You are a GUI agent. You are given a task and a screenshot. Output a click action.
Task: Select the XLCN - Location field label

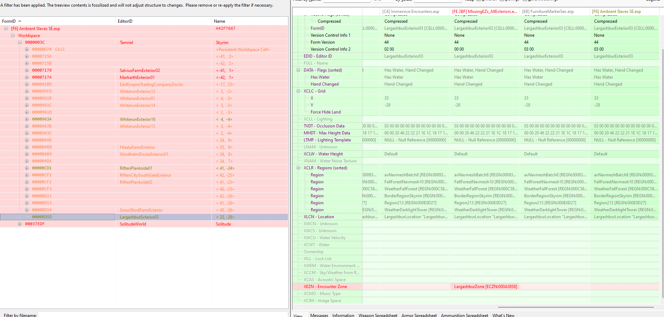point(319,217)
